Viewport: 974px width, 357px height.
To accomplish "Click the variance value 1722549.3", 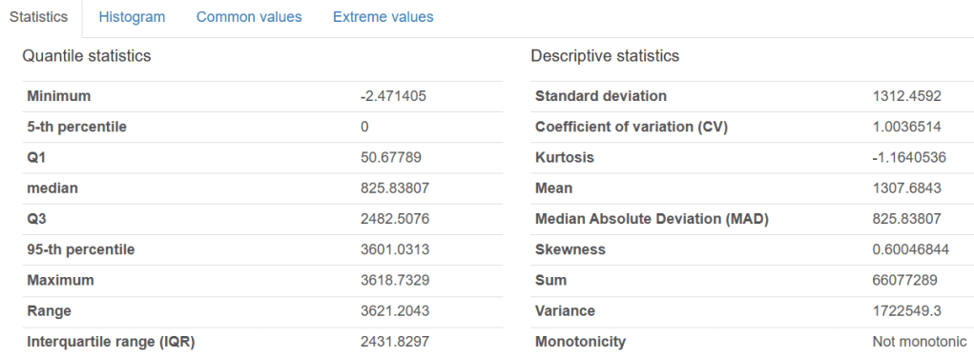I will click(907, 311).
